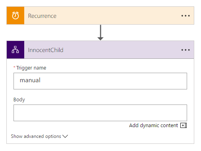Click the Body label
Screen dimensions: 201x151
[19, 100]
